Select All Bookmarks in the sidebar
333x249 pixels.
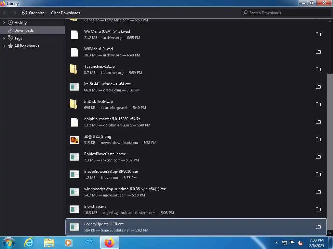point(27,46)
